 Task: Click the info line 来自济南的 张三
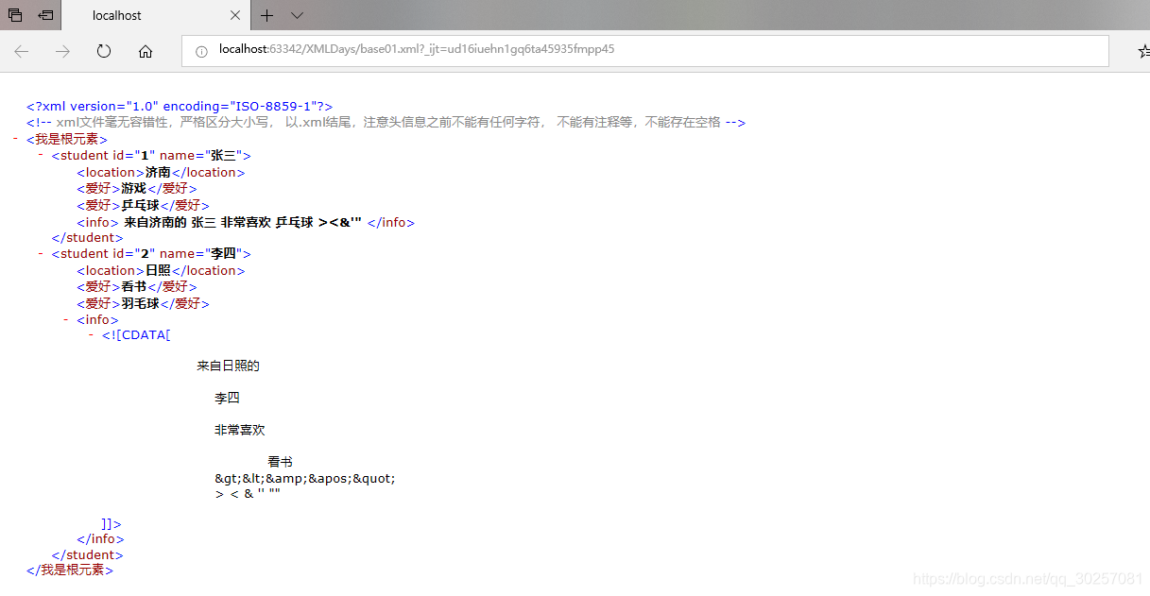coord(246,223)
